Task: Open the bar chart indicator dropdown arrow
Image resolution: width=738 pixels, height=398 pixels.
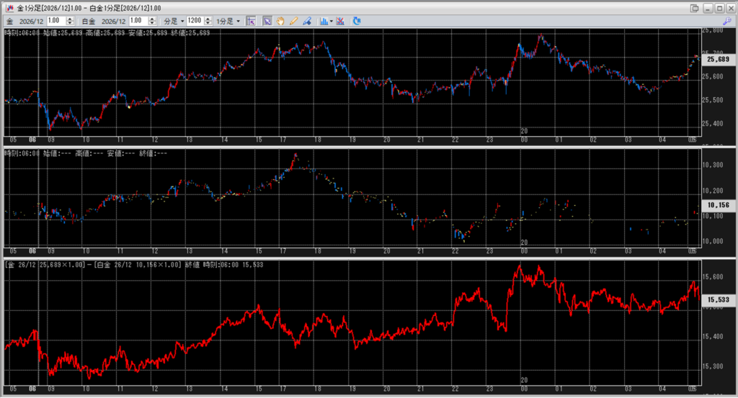Action: pos(331,21)
